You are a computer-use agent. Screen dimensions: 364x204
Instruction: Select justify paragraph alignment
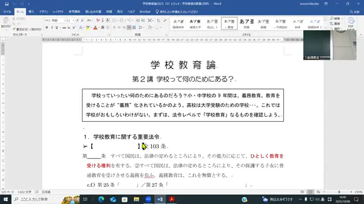click(129, 28)
